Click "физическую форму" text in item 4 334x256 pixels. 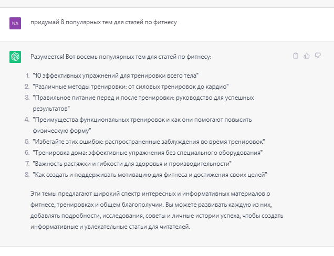coord(61,131)
